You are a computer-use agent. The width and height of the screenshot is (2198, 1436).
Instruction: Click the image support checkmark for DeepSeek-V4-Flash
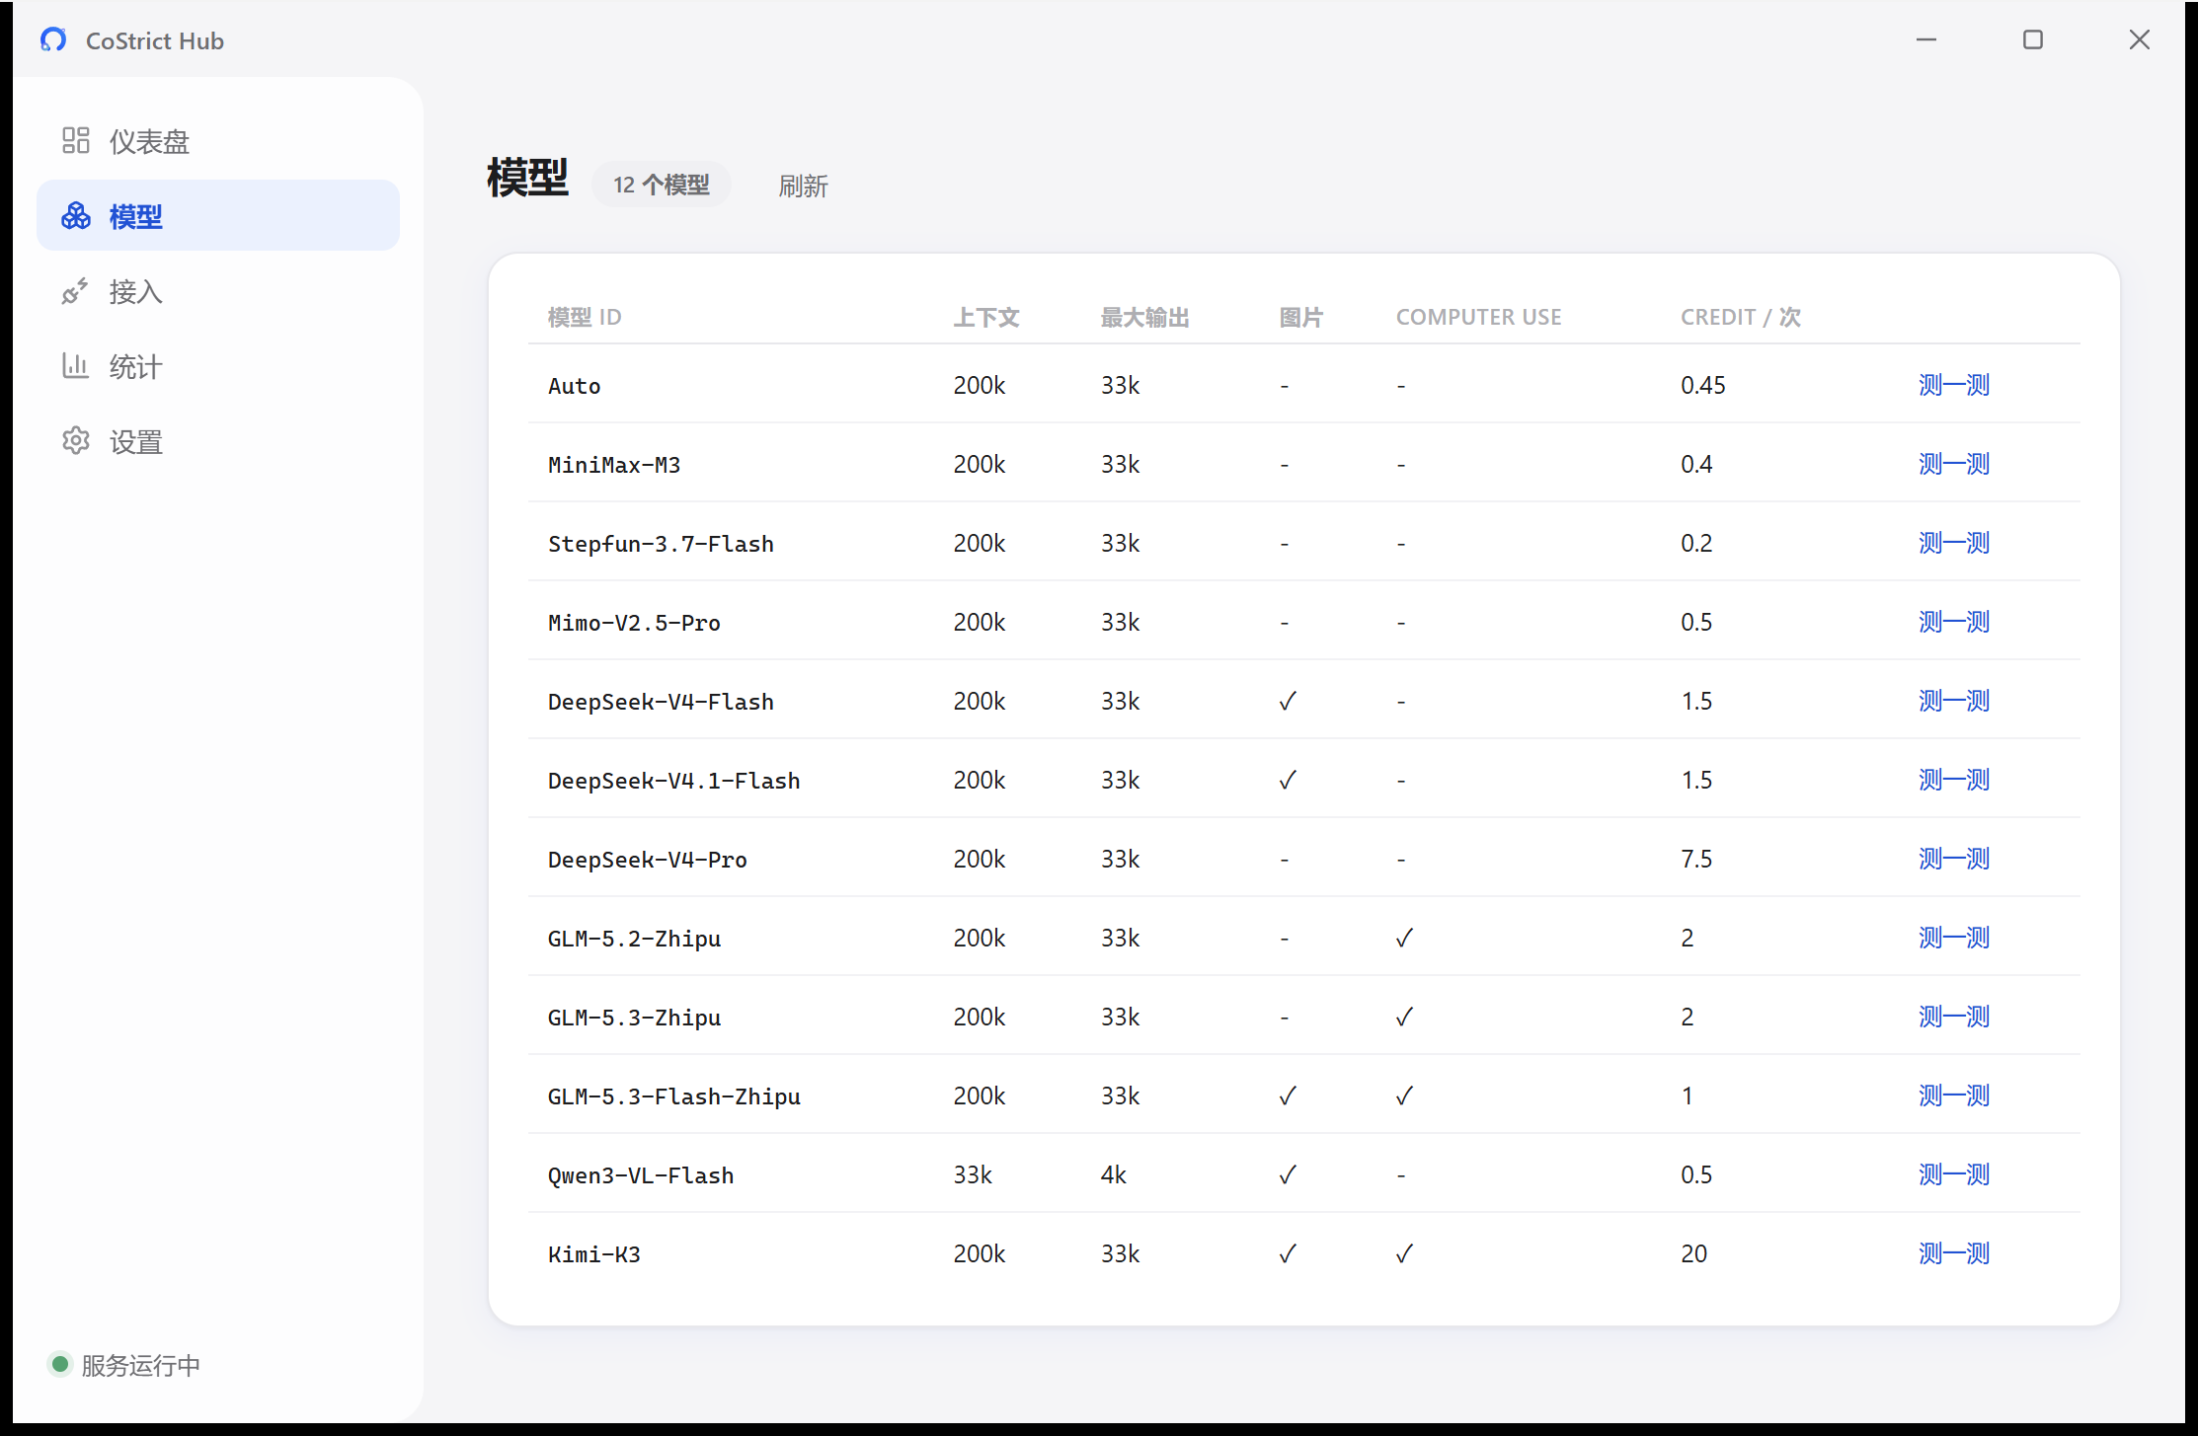tap(1288, 701)
